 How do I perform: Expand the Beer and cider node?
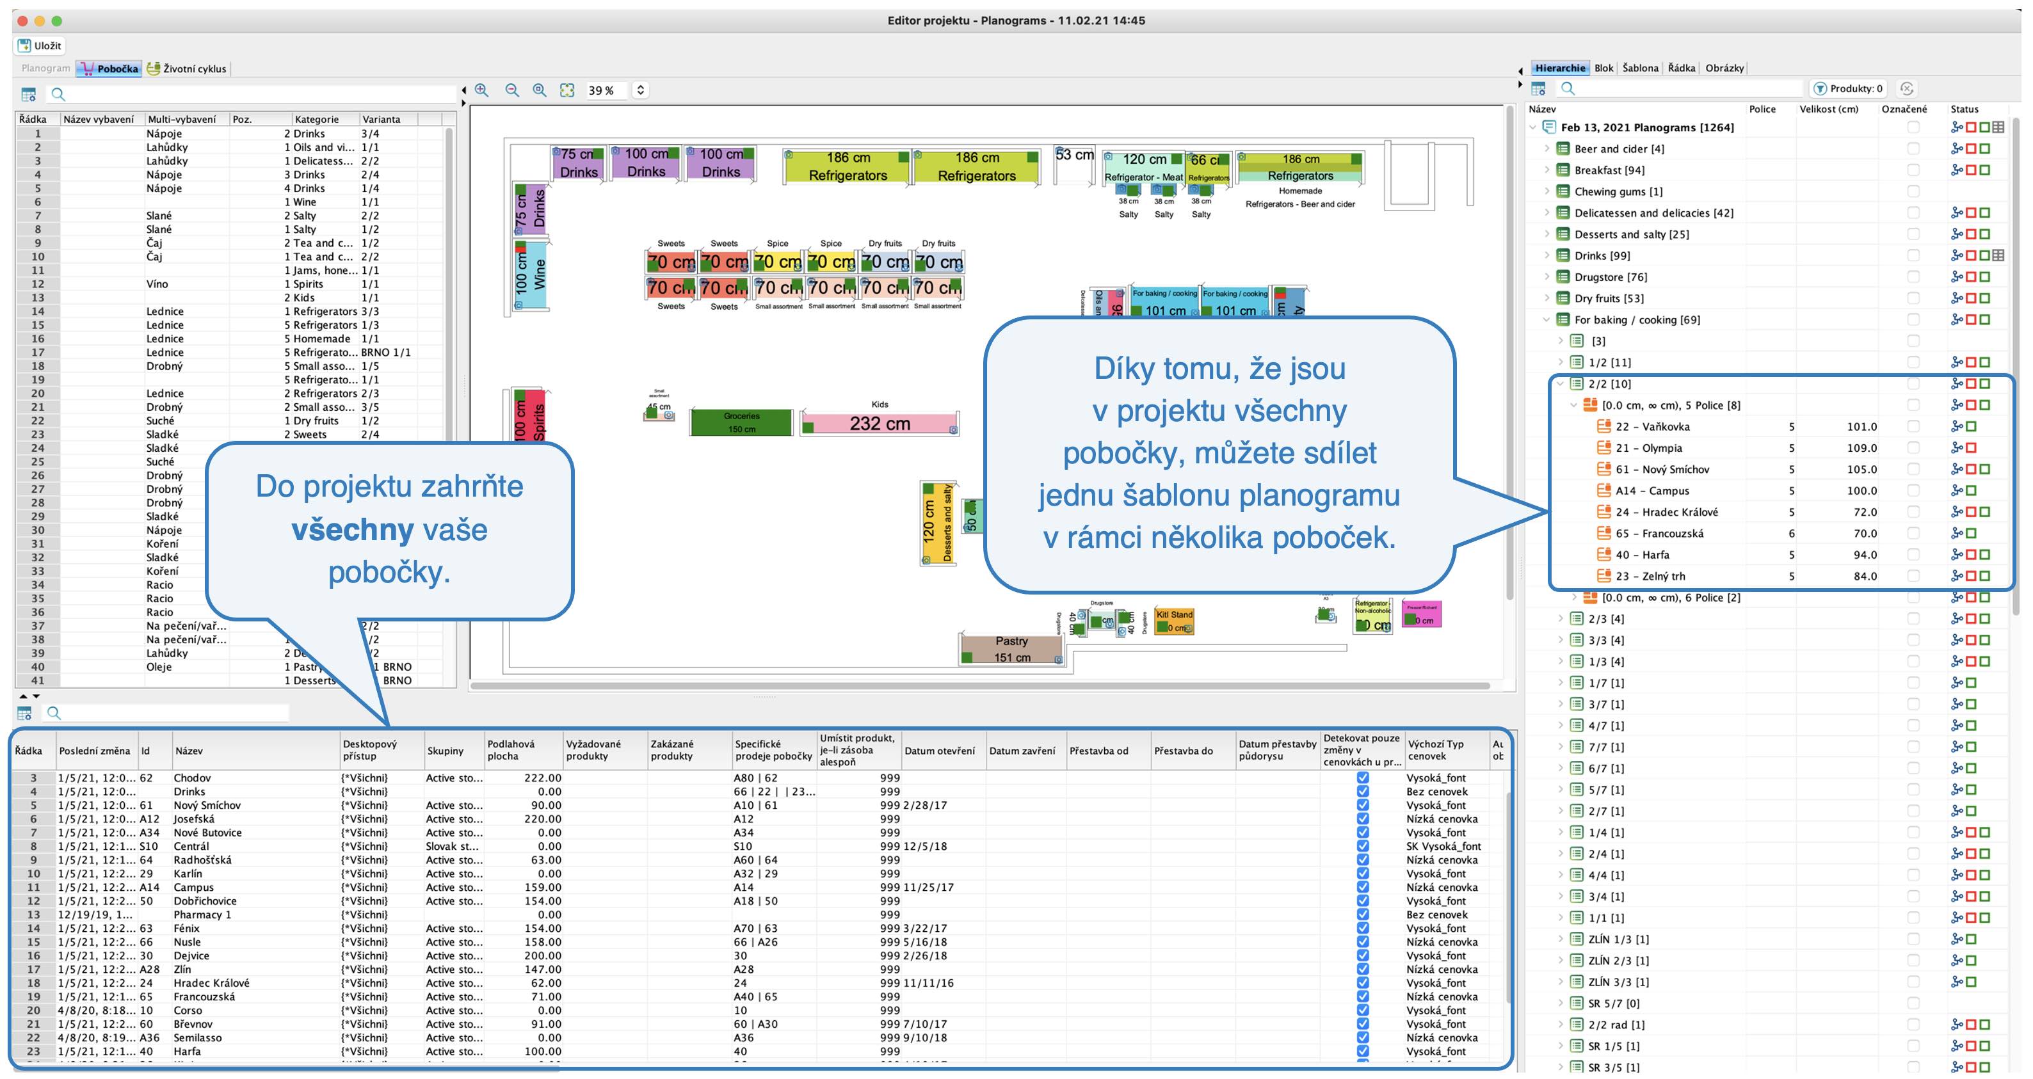click(1547, 148)
